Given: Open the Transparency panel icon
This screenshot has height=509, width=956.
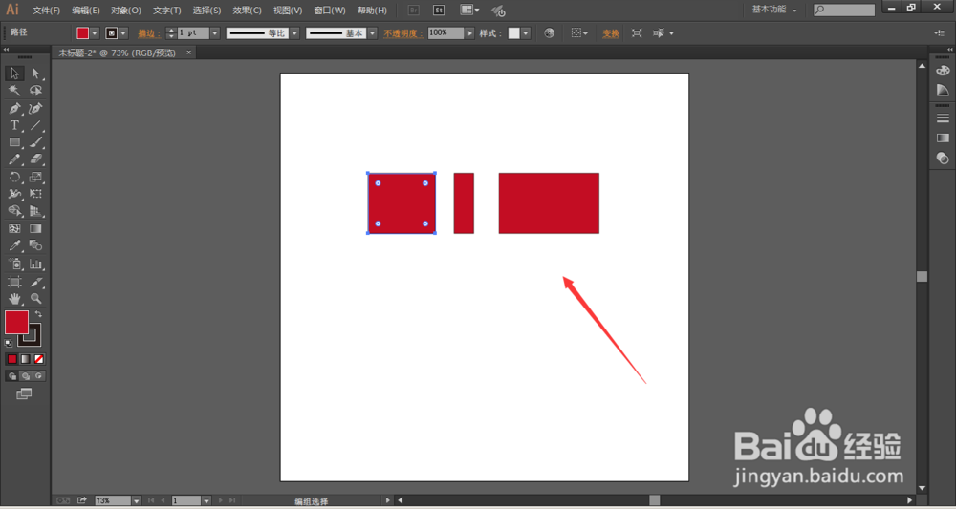Looking at the screenshot, I should coord(943,159).
